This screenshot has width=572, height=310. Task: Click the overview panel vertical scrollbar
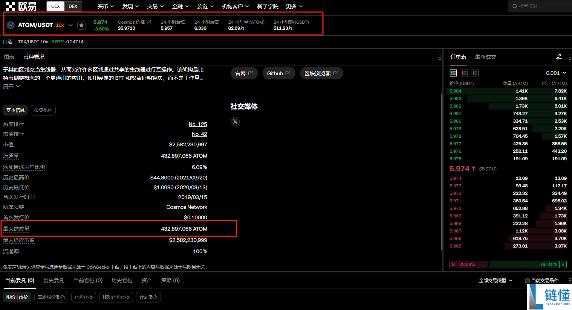[442, 172]
